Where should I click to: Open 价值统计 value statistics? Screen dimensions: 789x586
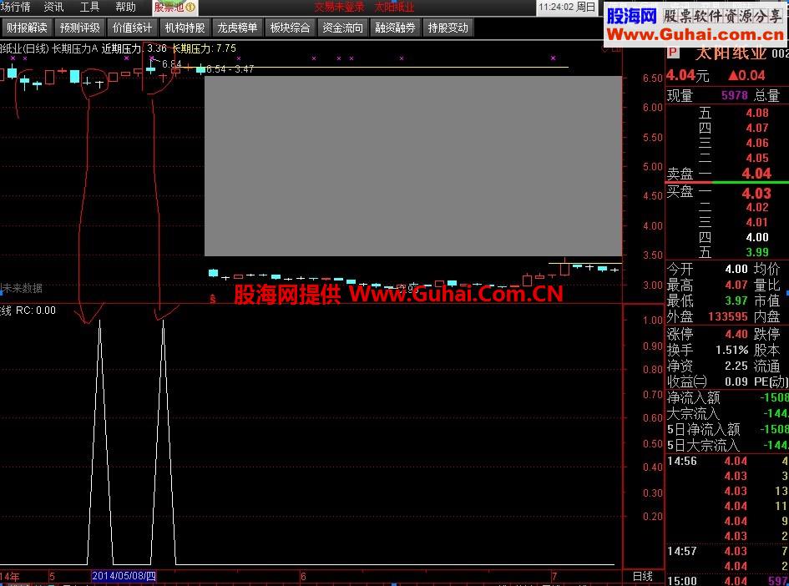tap(132, 28)
